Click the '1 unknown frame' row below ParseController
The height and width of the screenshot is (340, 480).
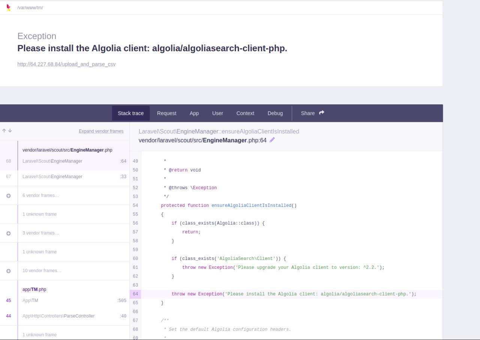point(64,335)
